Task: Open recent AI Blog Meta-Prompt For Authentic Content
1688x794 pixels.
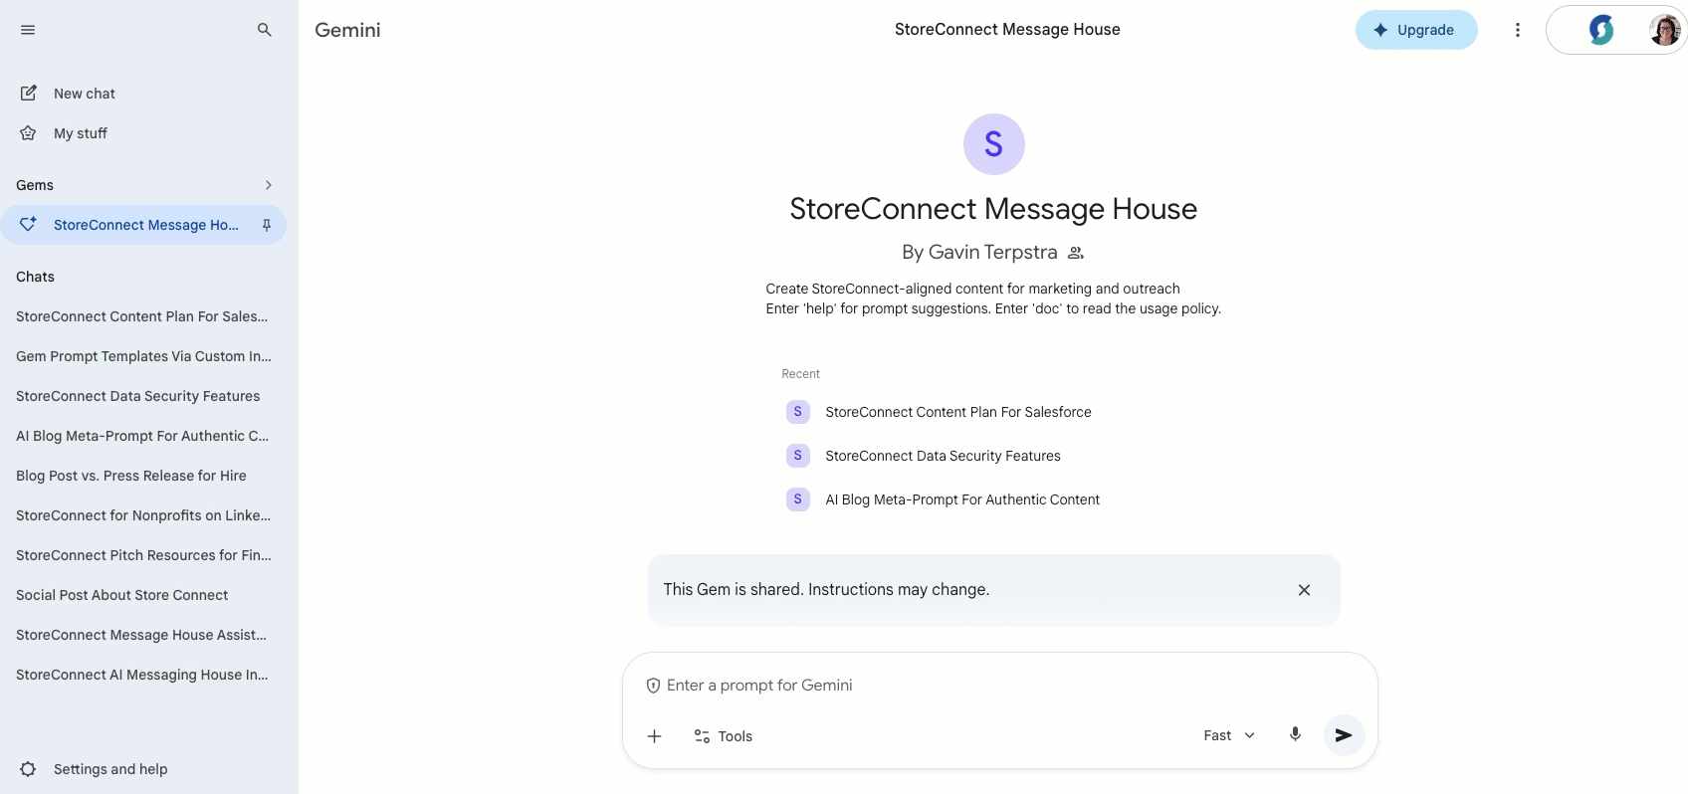Action: [x=944, y=499]
